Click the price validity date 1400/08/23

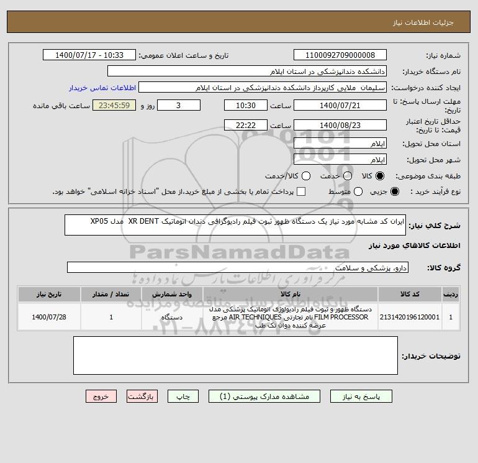340,125
